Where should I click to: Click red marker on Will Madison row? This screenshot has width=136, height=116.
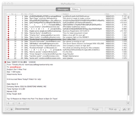pyautogui.click(x=8, y=44)
